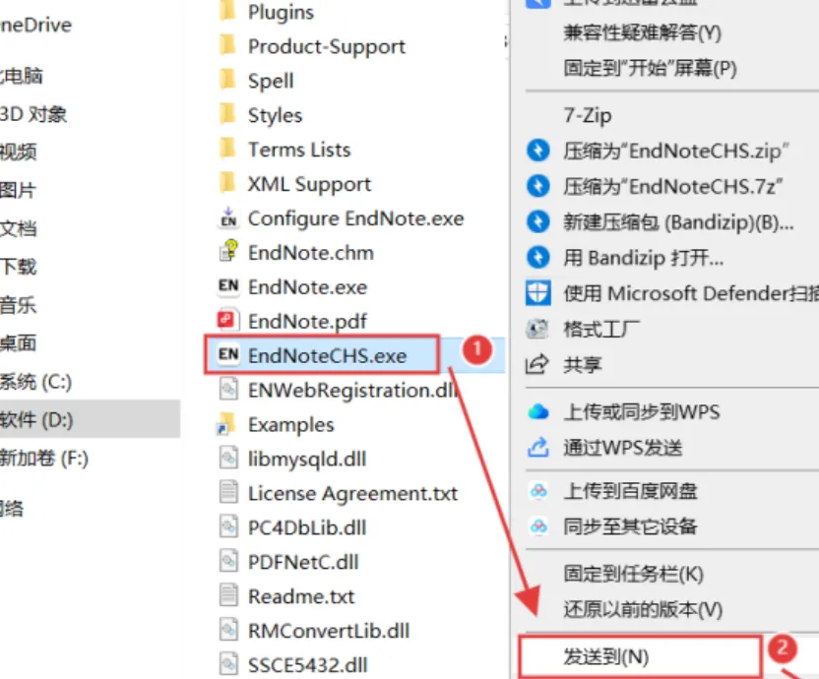Click the EndNote.chm help file icon
819x679 pixels.
(228, 252)
